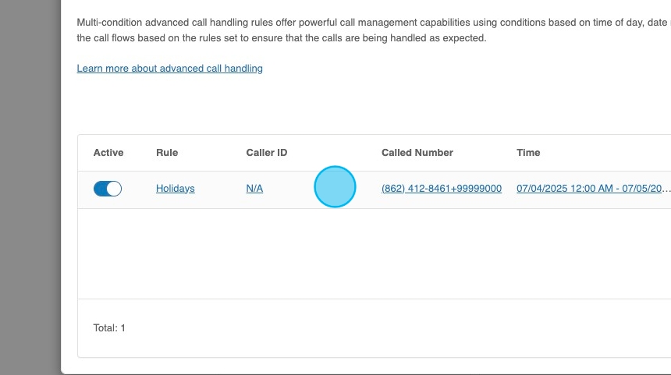Click the Caller ID column header
Image resolution: width=671 pixels, height=375 pixels.
click(267, 153)
